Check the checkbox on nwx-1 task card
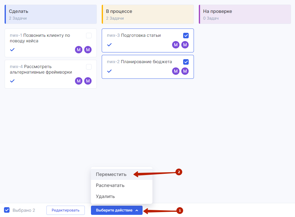 [89, 36]
